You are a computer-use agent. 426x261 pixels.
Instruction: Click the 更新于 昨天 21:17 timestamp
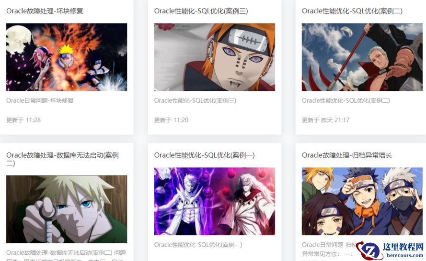tap(325, 120)
